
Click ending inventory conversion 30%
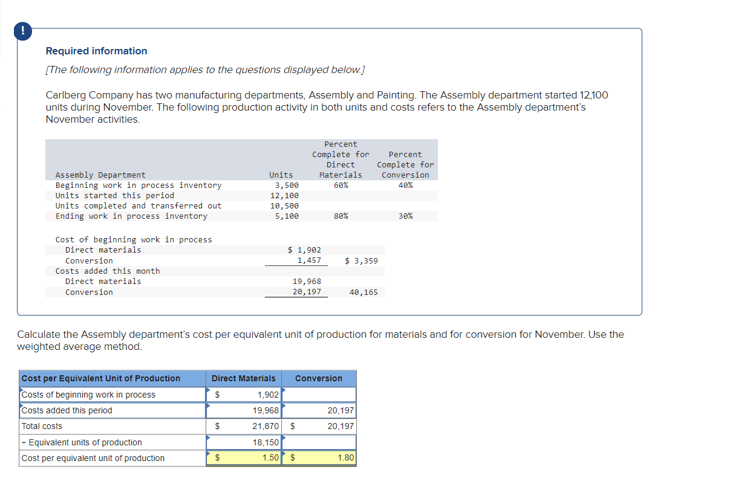tap(406, 216)
